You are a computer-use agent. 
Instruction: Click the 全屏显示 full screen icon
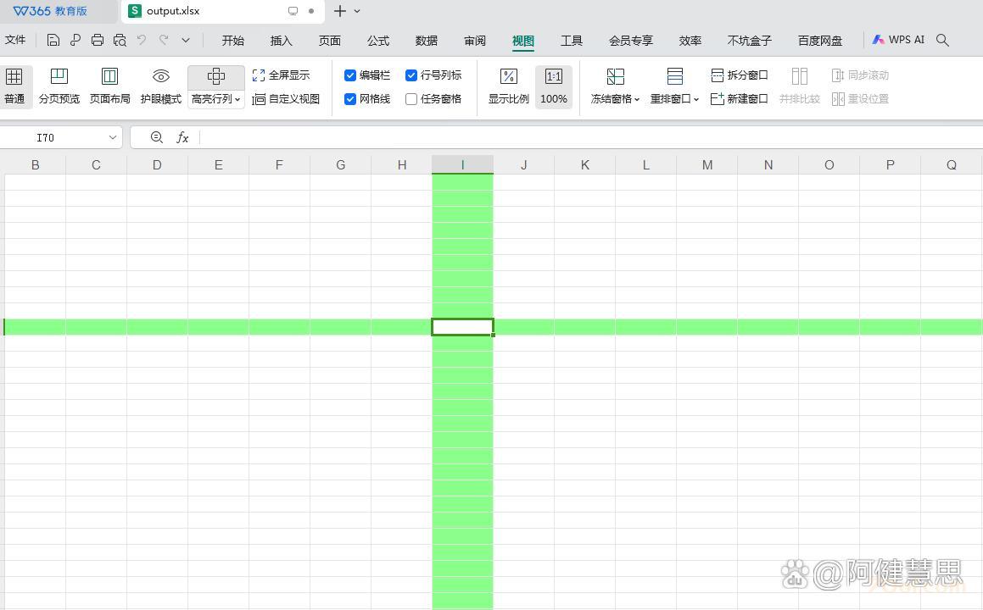(259, 75)
